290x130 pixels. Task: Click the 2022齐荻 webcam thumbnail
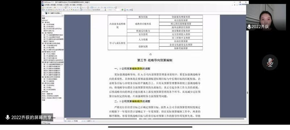pyautogui.click(x=266, y=17)
